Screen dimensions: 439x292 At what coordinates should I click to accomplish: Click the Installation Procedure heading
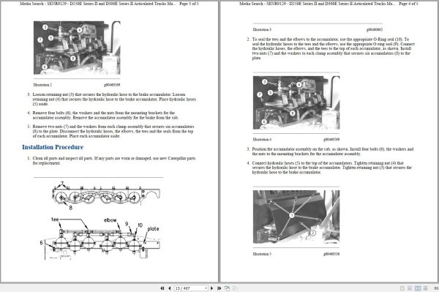point(53,147)
